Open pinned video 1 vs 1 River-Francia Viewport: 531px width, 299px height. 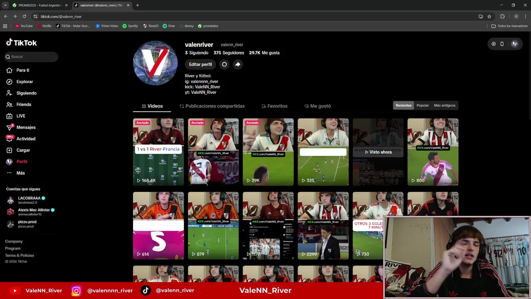pyautogui.click(x=158, y=152)
